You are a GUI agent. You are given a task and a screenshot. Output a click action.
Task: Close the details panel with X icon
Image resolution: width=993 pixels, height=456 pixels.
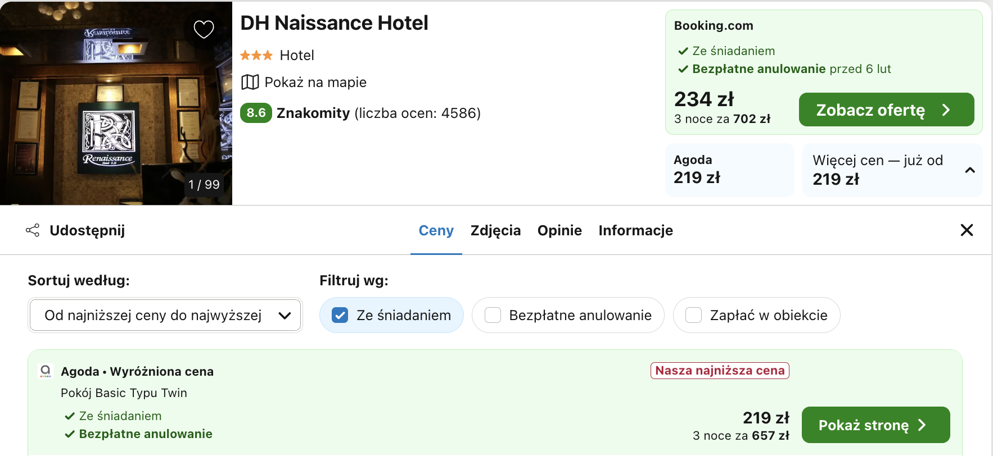[967, 230]
